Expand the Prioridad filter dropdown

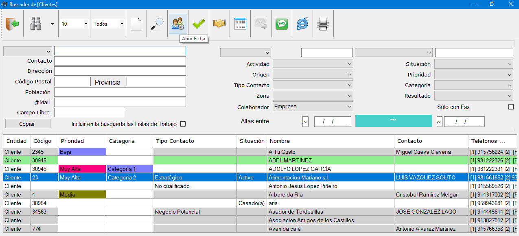pos(474,74)
